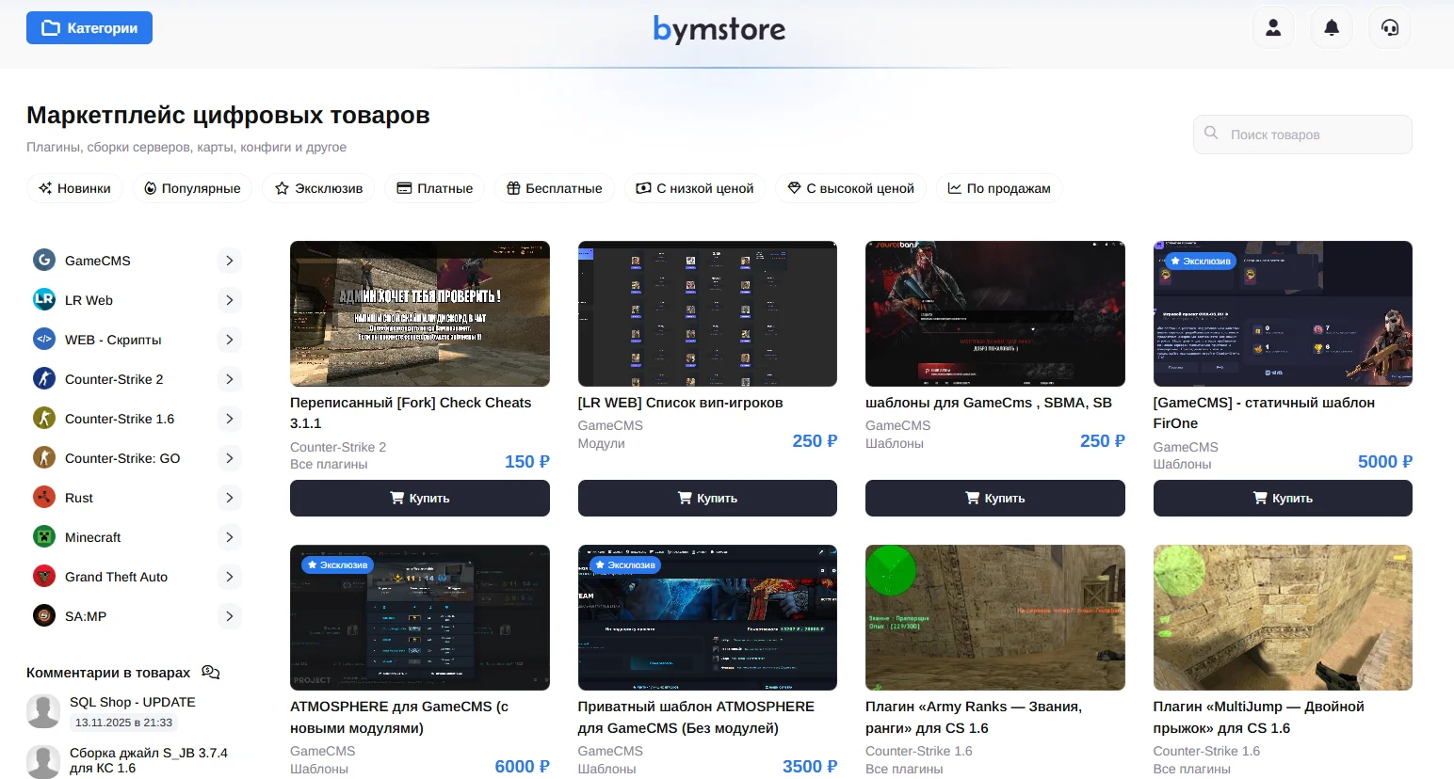
Task: Filter by Популярные
Action: (192, 188)
